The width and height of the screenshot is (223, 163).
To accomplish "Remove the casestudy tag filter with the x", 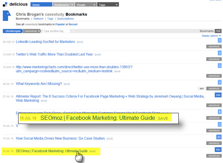I will pyautogui.click(x=39, y=31).
